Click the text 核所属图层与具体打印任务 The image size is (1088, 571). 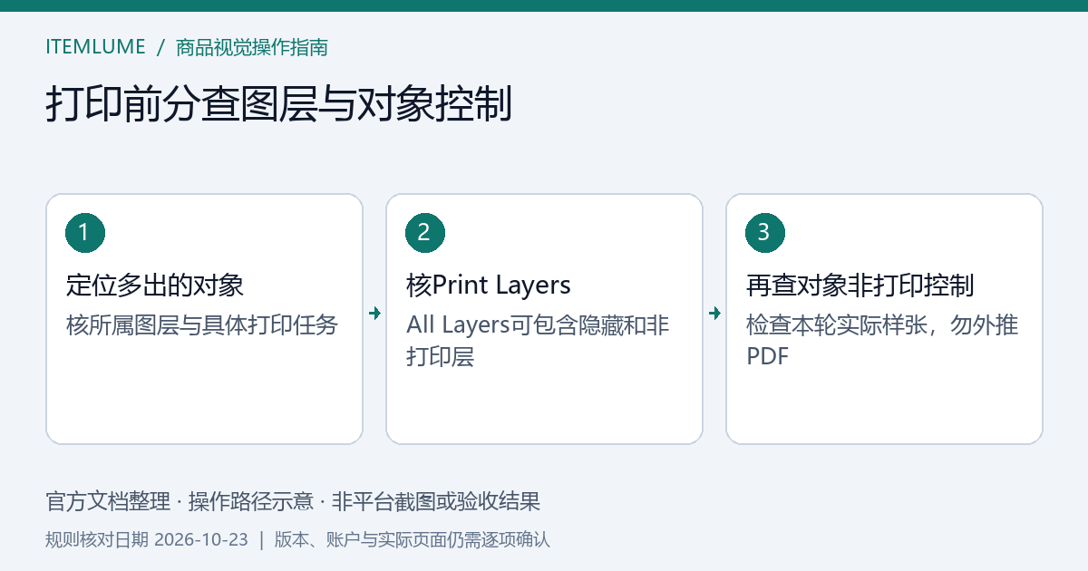tap(202, 324)
